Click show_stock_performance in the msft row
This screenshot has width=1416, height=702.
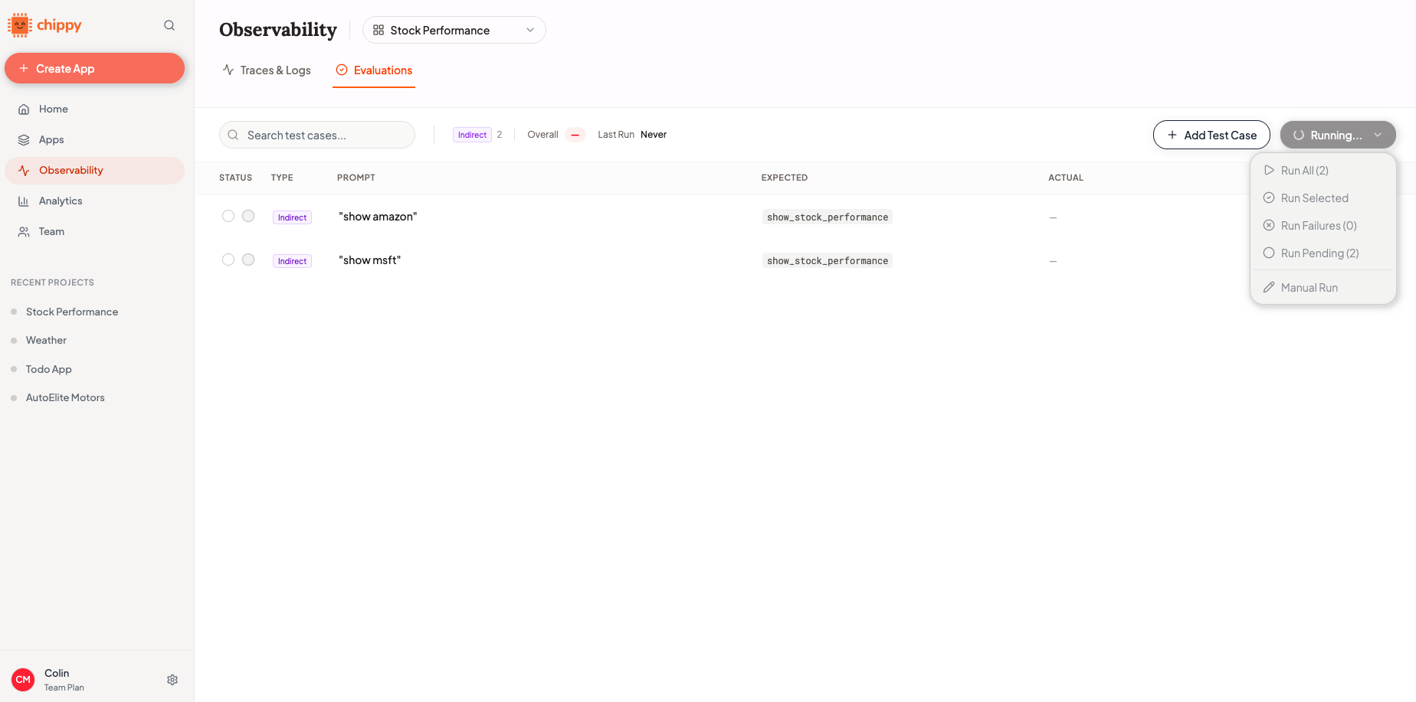coord(828,261)
